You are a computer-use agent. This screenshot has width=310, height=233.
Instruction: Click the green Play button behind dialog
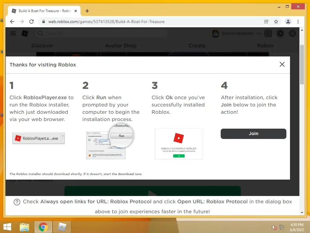[153, 191]
